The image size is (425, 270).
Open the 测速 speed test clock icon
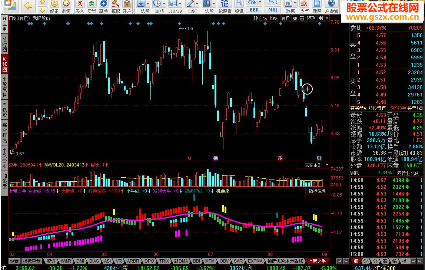(66, 4)
